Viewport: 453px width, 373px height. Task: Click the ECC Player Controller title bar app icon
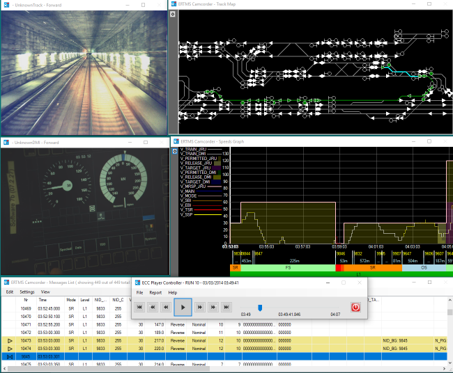(138, 283)
